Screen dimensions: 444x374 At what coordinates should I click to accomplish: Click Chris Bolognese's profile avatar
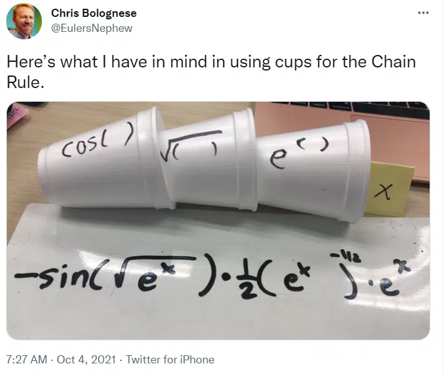tap(24, 21)
